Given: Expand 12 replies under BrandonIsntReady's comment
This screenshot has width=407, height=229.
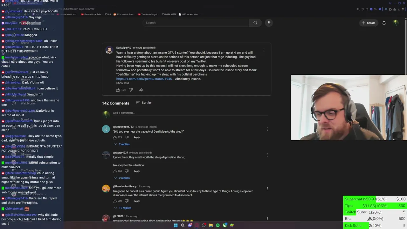Looking at the screenshot, I should coord(122,208).
